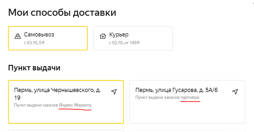Show улица Чернышевского point on map via arrow icon
The width and height of the screenshot is (254, 132).
click(114, 92)
